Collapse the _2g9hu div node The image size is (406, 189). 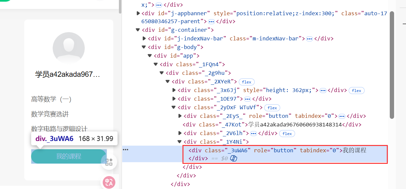tap(162, 73)
